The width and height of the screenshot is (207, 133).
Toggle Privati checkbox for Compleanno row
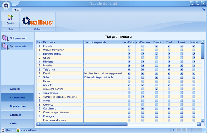click(x=169, y=108)
